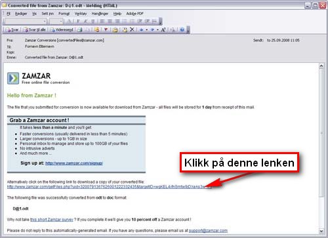Image resolution: width=328 pixels, height=238 pixels.
Task: Open the Fil menu
Action: point(9,14)
